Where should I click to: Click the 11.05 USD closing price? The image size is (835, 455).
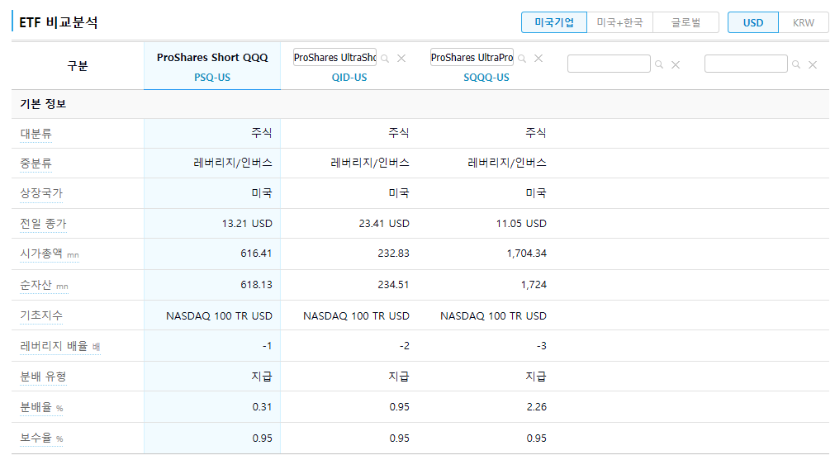[521, 224]
